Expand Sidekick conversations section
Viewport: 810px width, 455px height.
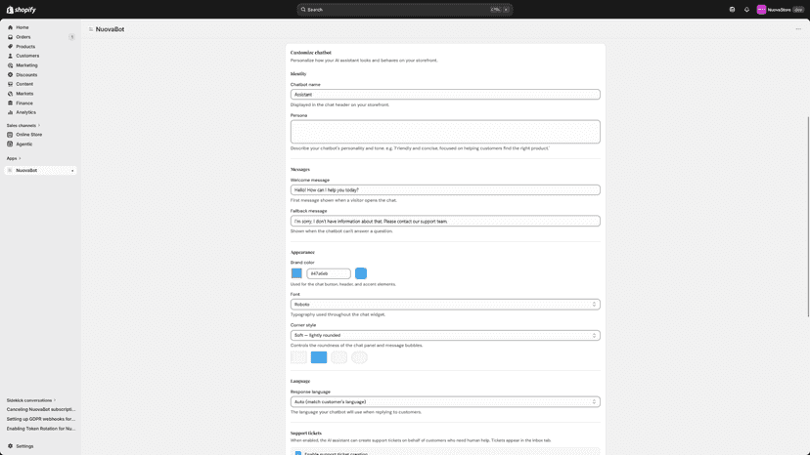tap(31, 400)
